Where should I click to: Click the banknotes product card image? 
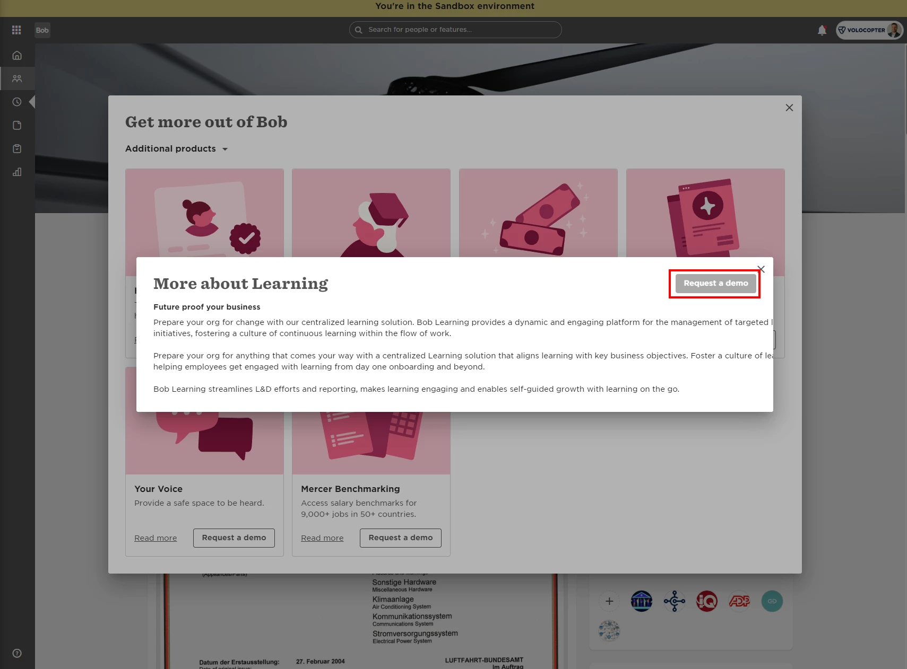tap(538, 213)
